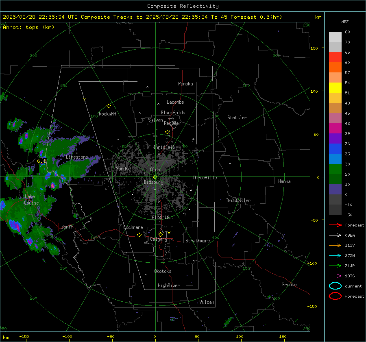Click the cyan 'current' ellipse legend icon
Screen dimensions: 366x342
point(335,286)
